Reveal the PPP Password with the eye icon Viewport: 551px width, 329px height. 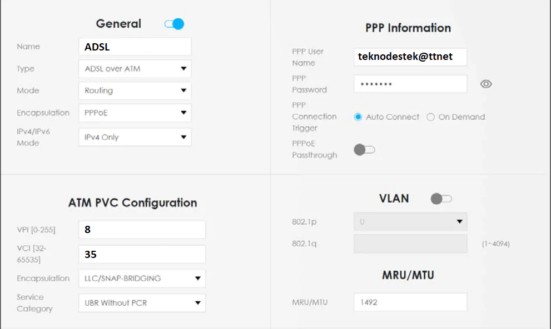(x=485, y=83)
